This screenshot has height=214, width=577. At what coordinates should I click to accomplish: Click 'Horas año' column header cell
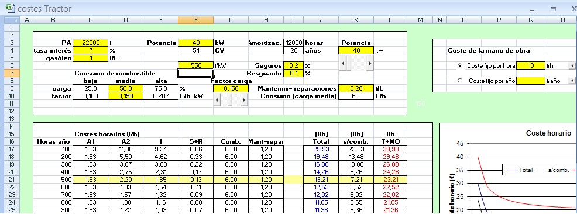53,141
